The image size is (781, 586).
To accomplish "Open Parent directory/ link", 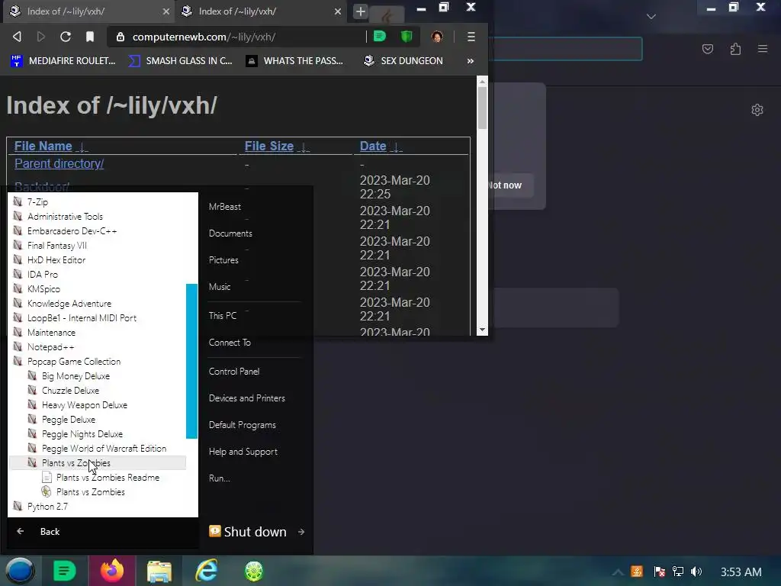I will pyautogui.click(x=59, y=163).
